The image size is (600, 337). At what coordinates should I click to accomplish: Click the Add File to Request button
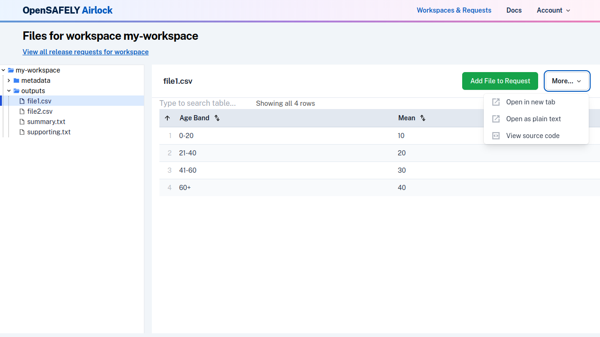(500, 81)
